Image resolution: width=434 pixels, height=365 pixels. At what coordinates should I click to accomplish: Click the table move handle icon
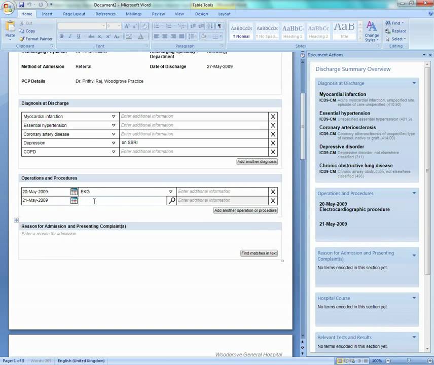coord(16,220)
